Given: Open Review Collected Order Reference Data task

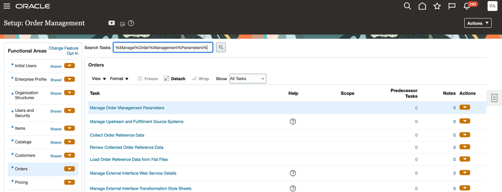Looking at the screenshot, I should pyautogui.click(x=127, y=148).
